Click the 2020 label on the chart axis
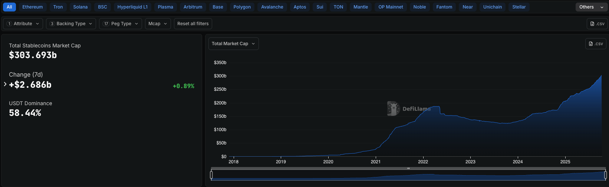Viewport: 609px width, 187px height. [x=328, y=162]
